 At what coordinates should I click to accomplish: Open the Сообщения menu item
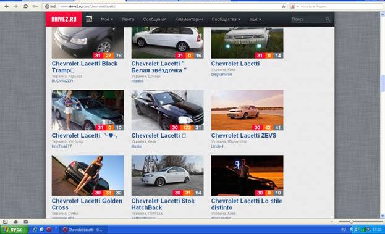click(x=154, y=19)
